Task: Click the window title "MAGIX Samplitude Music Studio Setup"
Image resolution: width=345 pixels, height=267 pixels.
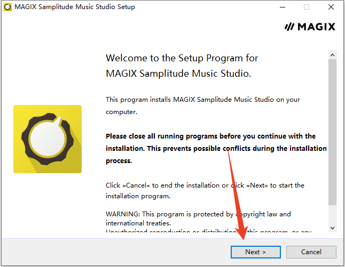Action: tap(75, 7)
